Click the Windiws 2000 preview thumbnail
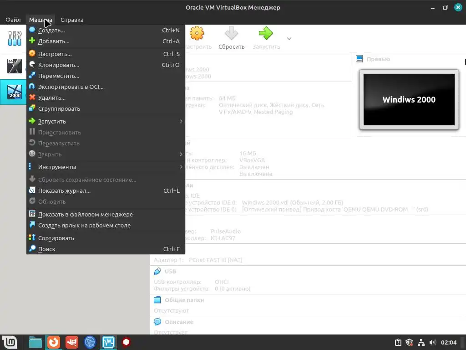Viewport: 466px width, 350px height. point(409,100)
